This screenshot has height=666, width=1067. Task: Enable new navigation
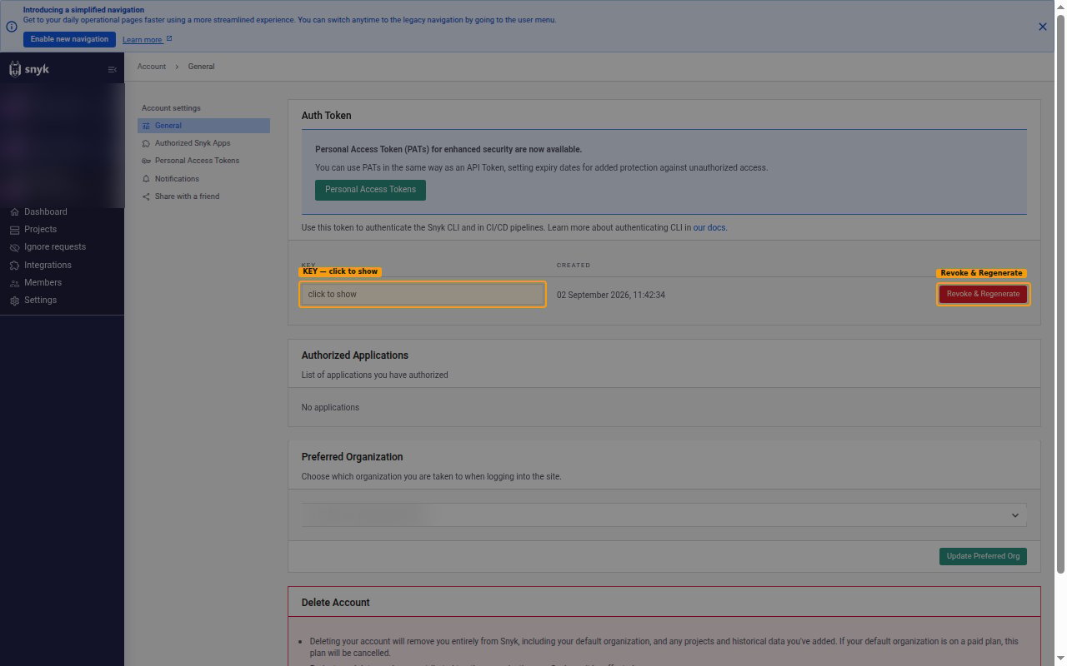pos(69,39)
